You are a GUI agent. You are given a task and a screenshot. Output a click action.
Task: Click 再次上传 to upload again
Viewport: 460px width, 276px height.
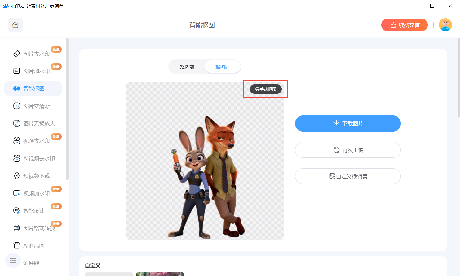click(x=347, y=150)
